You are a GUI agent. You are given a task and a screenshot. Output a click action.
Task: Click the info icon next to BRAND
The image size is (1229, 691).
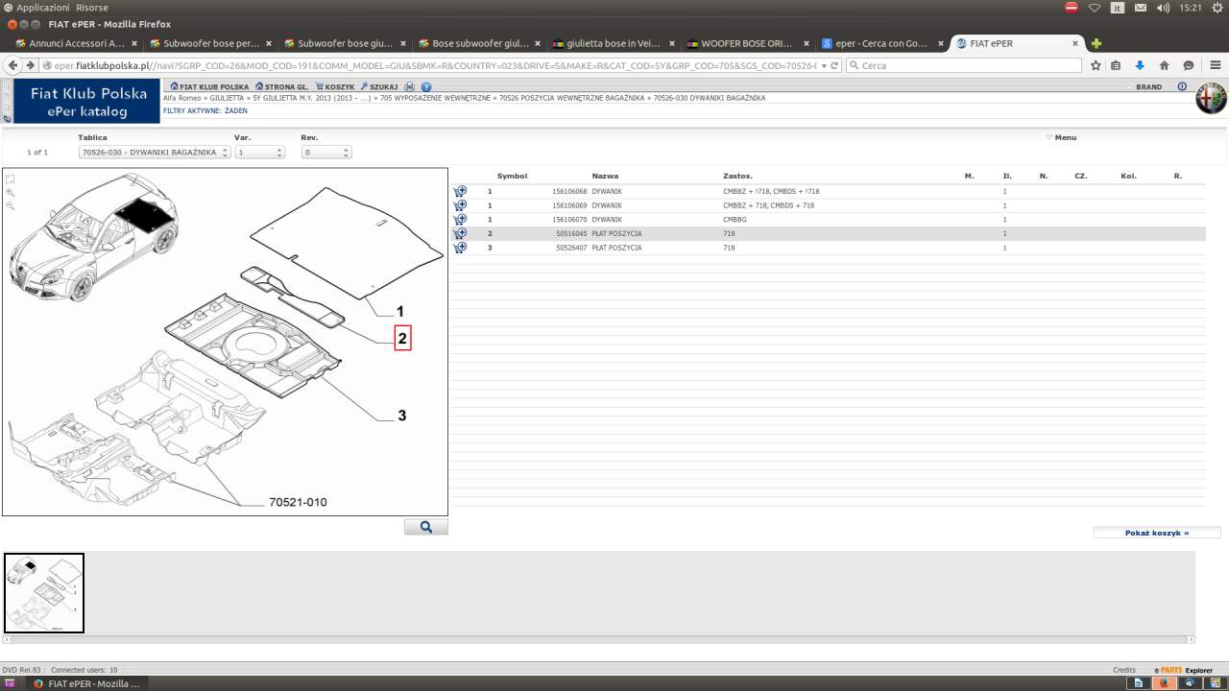[x=1182, y=86]
